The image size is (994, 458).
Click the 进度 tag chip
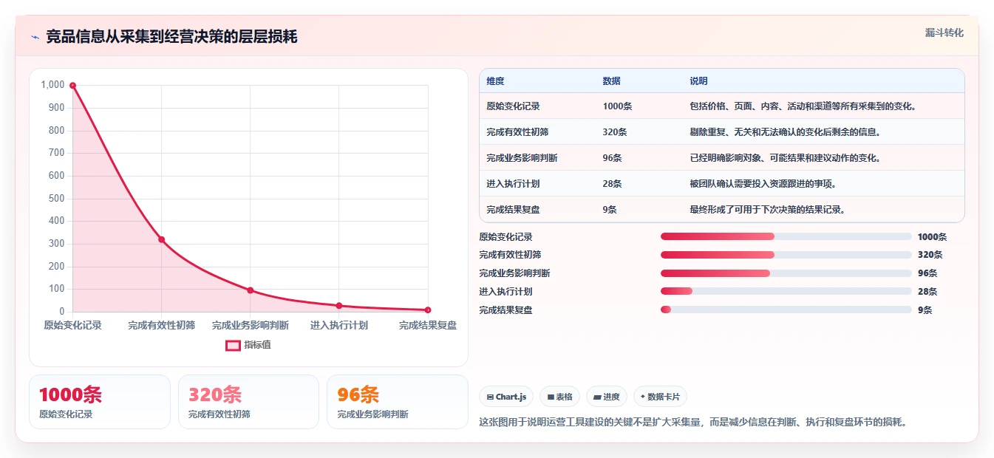(x=607, y=397)
